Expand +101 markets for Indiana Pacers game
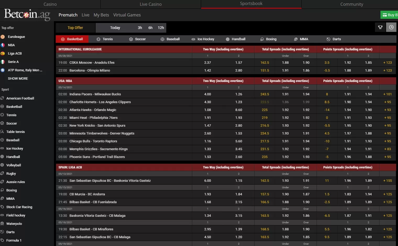The height and width of the screenshot is (246, 398). (388, 94)
